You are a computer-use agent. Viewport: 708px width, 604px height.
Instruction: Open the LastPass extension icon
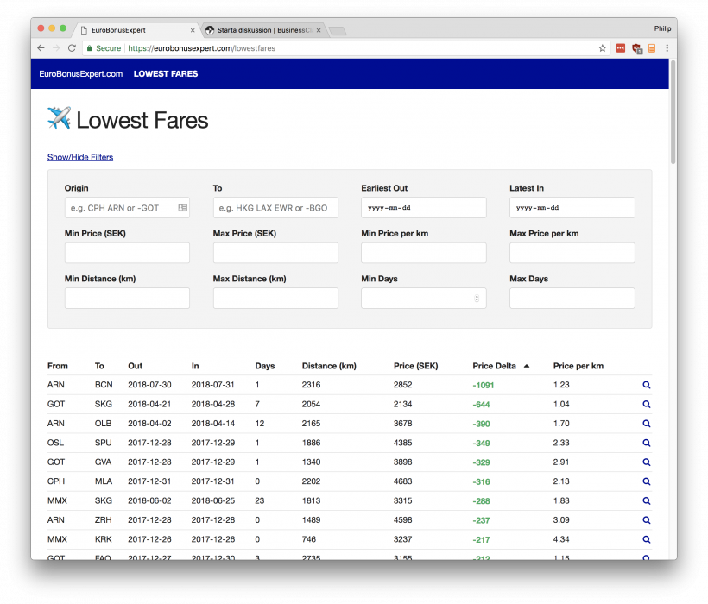pyautogui.click(x=620, y=48)
